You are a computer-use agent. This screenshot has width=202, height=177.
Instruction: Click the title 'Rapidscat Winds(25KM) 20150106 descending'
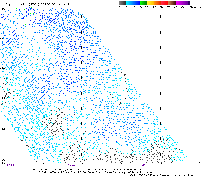click(x=39, y=5)
